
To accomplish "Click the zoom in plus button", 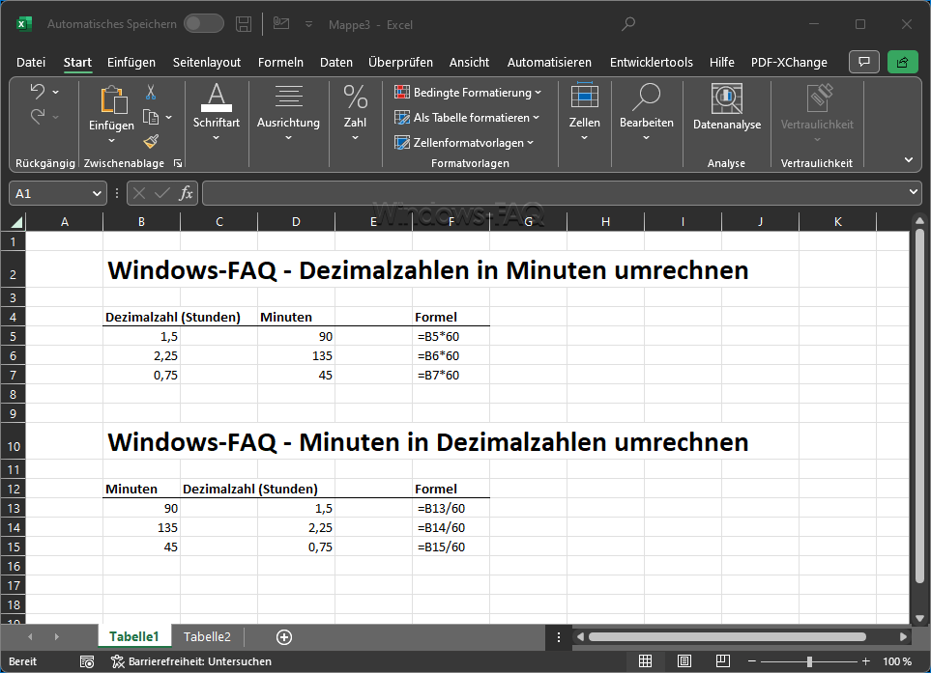I will click(x=865, y=661).
